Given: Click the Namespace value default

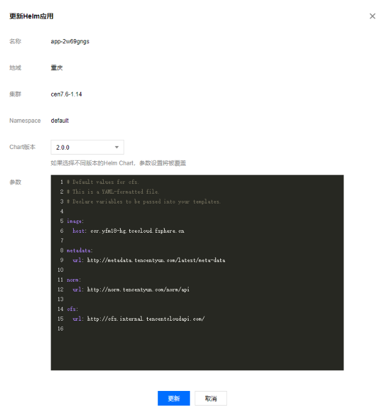Looking at the screenshot, I should click(x=60, y=121).
